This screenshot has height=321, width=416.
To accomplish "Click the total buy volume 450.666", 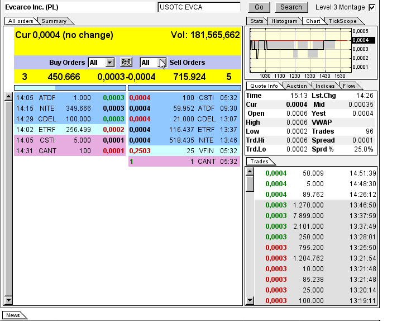I will (64, 77).
